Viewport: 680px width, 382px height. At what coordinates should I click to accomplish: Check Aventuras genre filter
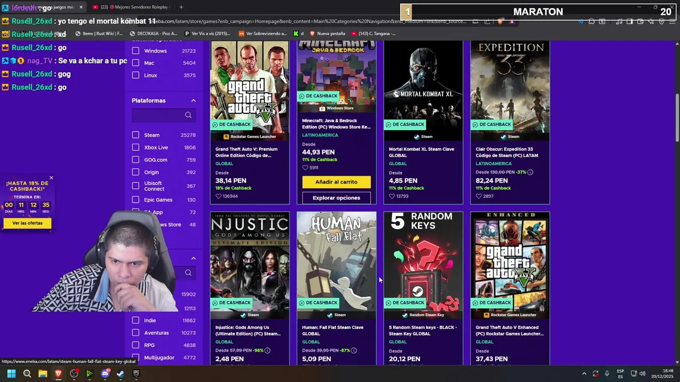(x=135, y=333)
